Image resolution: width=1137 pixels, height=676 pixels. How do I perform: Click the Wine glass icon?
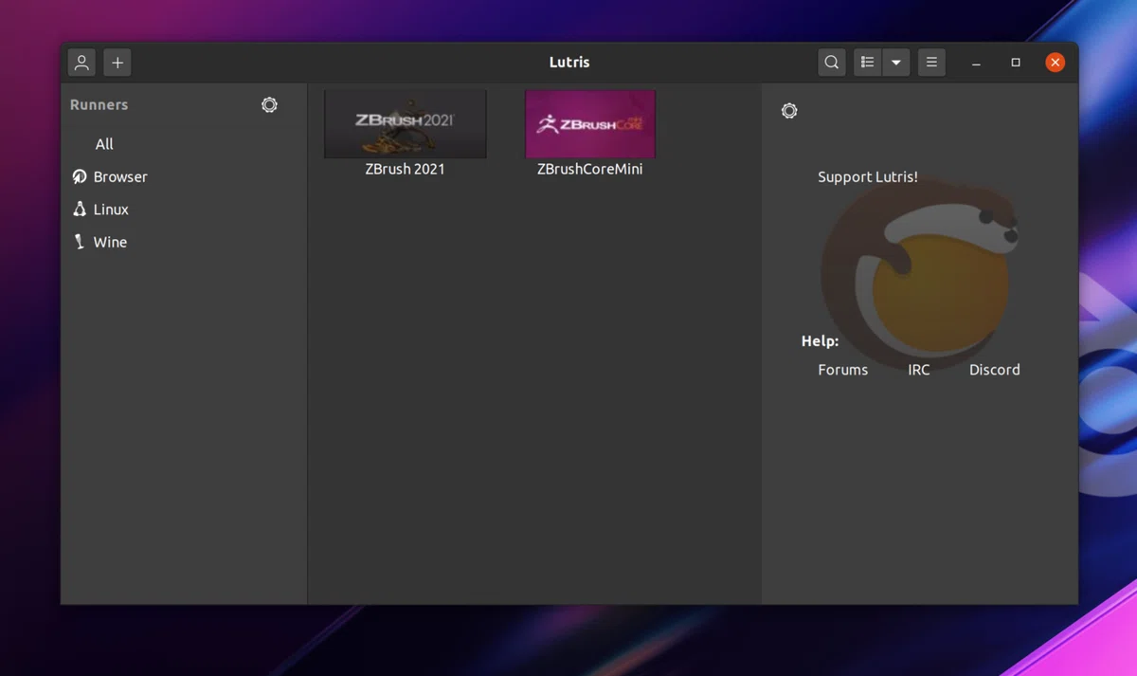pyautogui.click(x=80, y=242)
